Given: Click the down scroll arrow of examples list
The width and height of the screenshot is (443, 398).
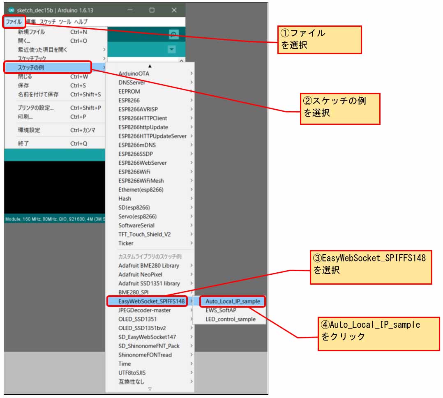Looking at the screenshot, I should pos(150,389).
